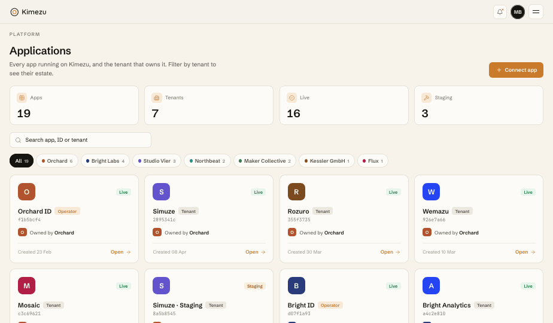553x323 pixels.
Task: Click the Live 16 stat card
Action: tap(344, 105)
